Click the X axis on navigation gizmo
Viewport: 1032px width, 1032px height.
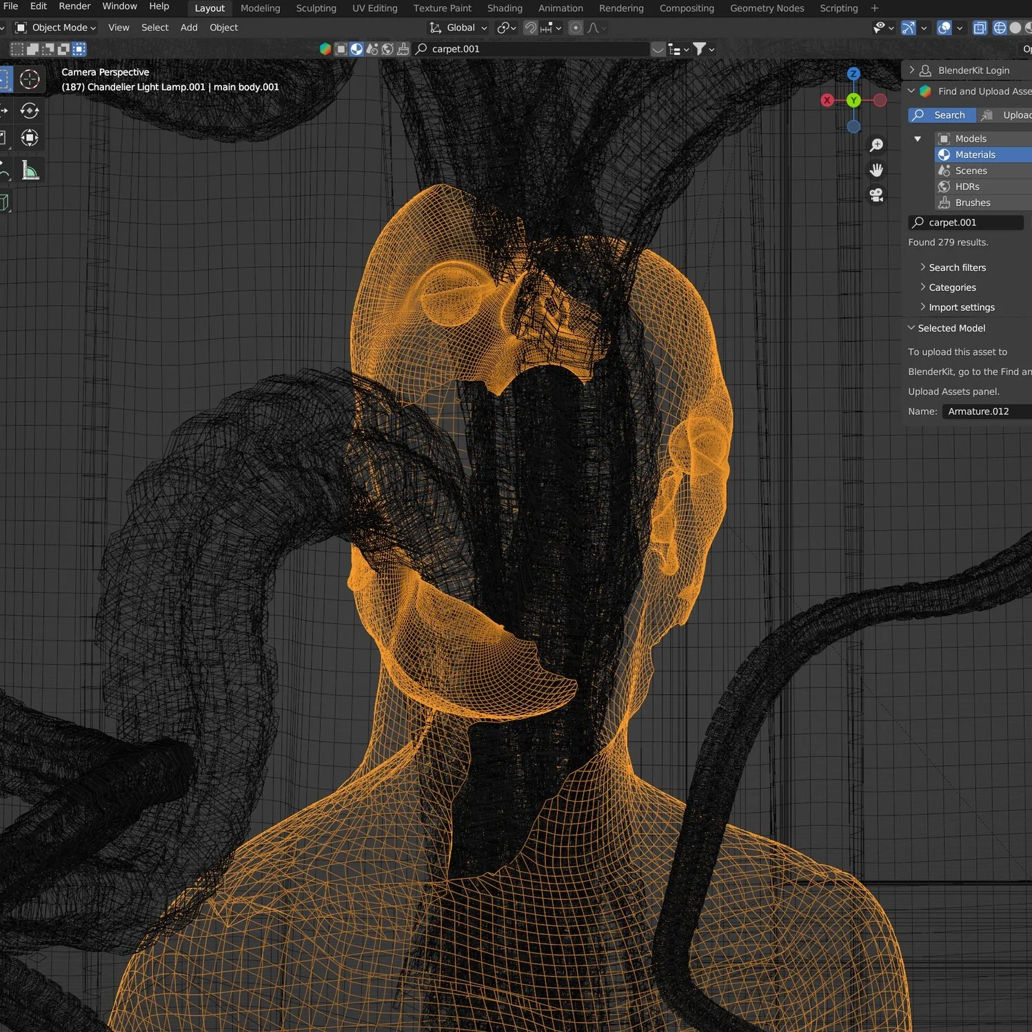[x=827, y=100]
